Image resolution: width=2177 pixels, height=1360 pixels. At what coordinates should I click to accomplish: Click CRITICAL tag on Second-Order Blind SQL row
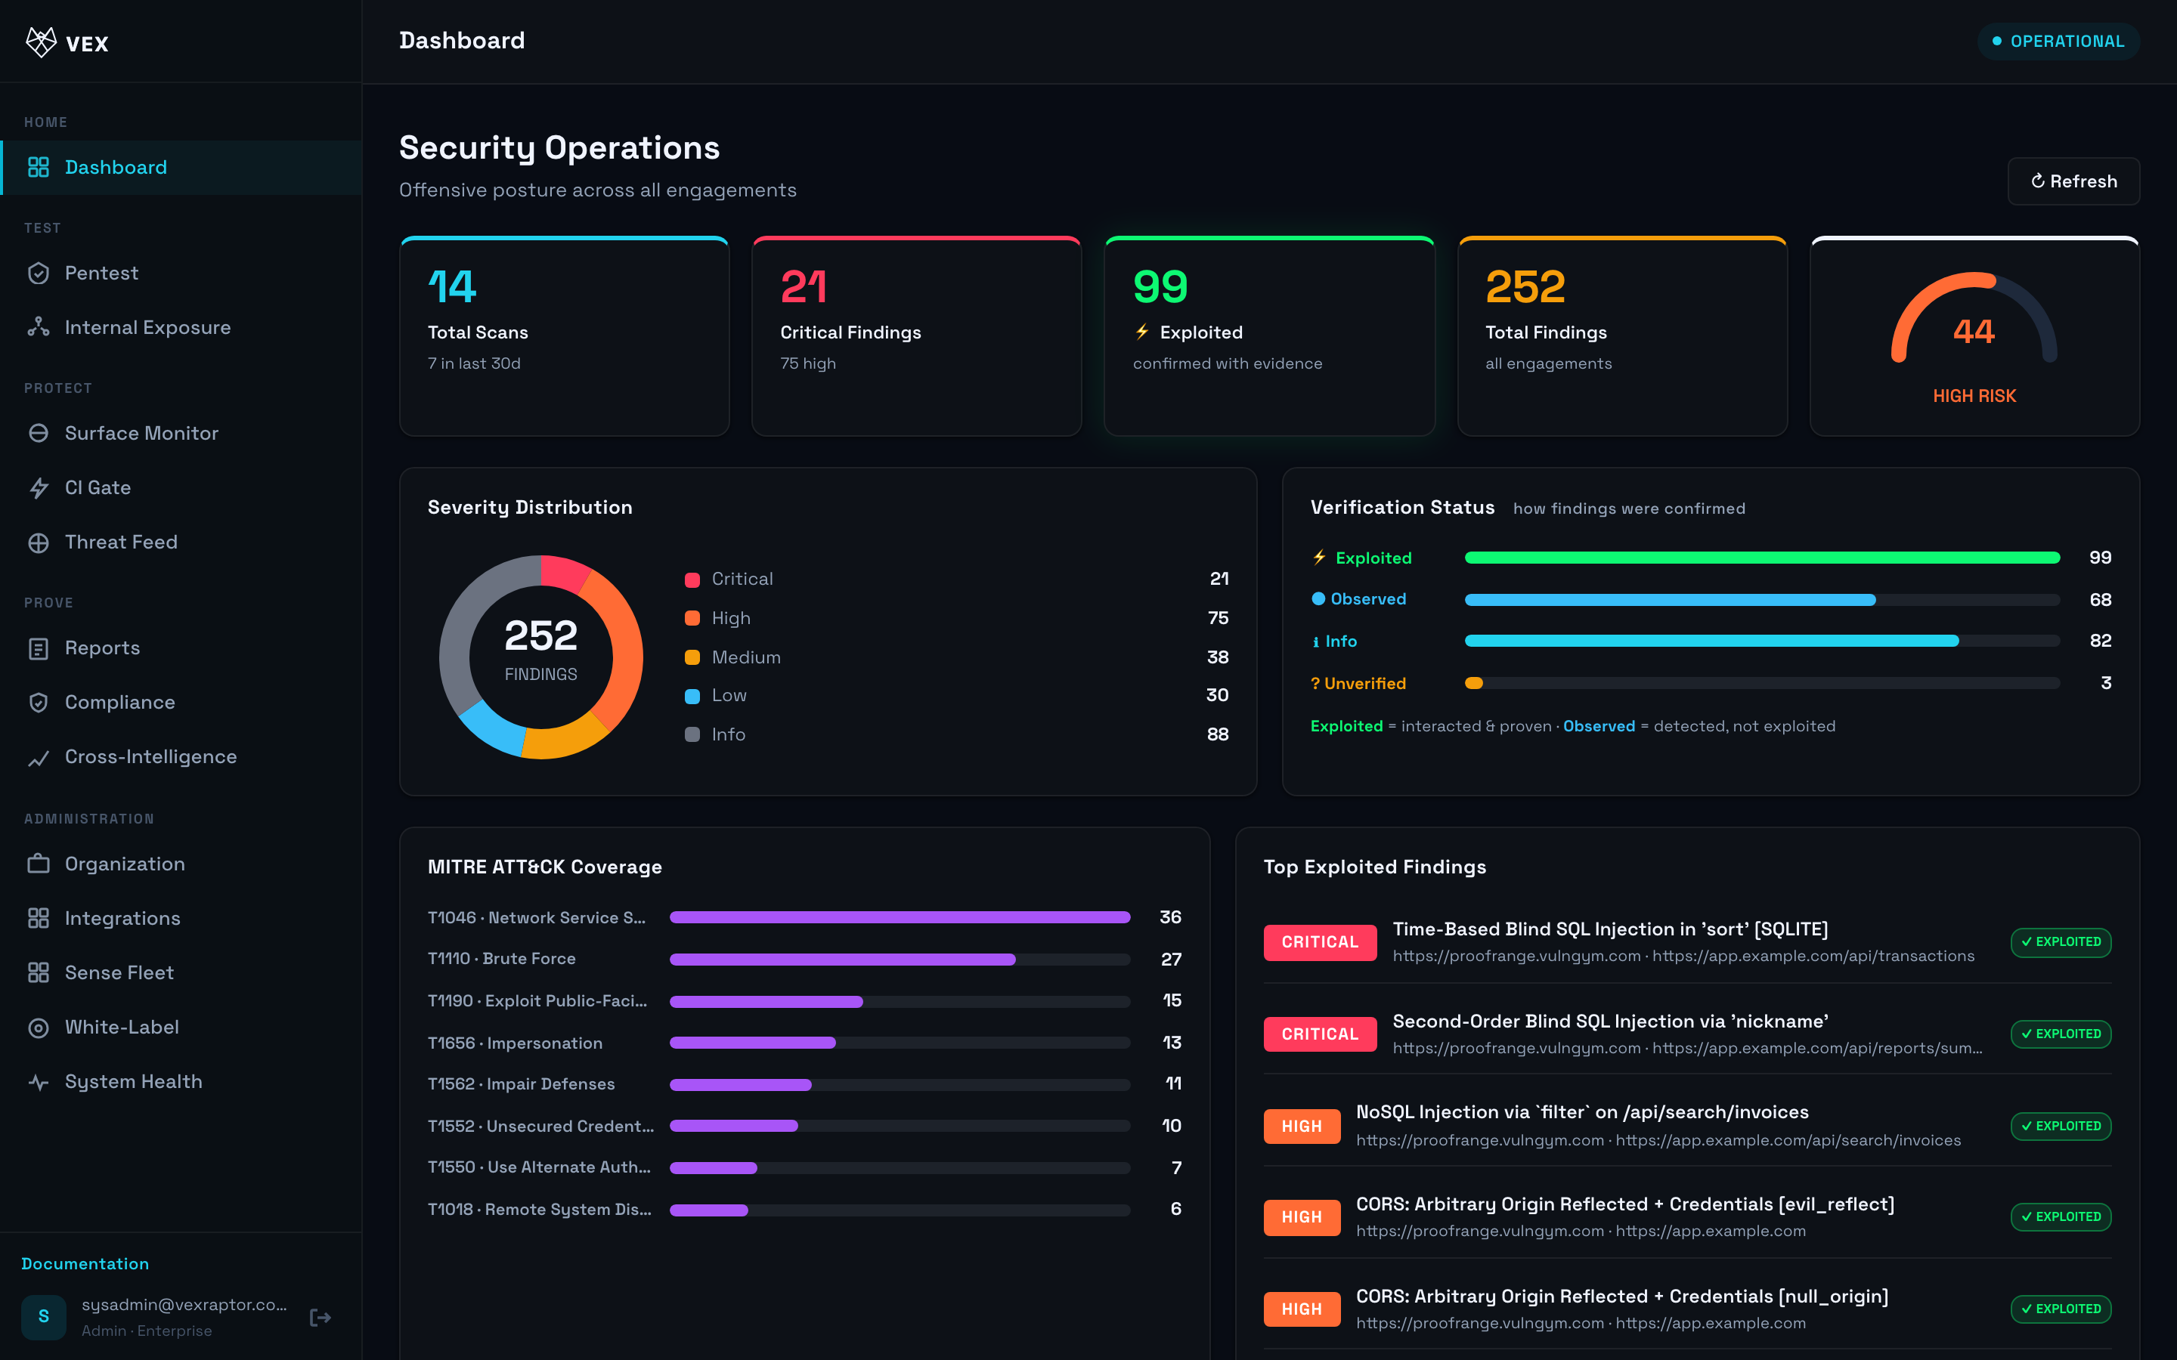(x=1320, y=1034)
